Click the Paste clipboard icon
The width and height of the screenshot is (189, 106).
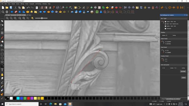(23, 8)
